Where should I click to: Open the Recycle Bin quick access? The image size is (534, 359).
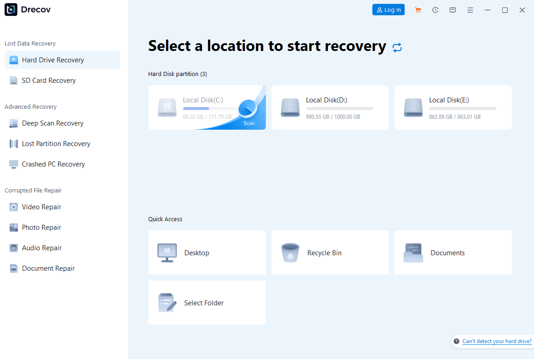click(x=330, y=253)
